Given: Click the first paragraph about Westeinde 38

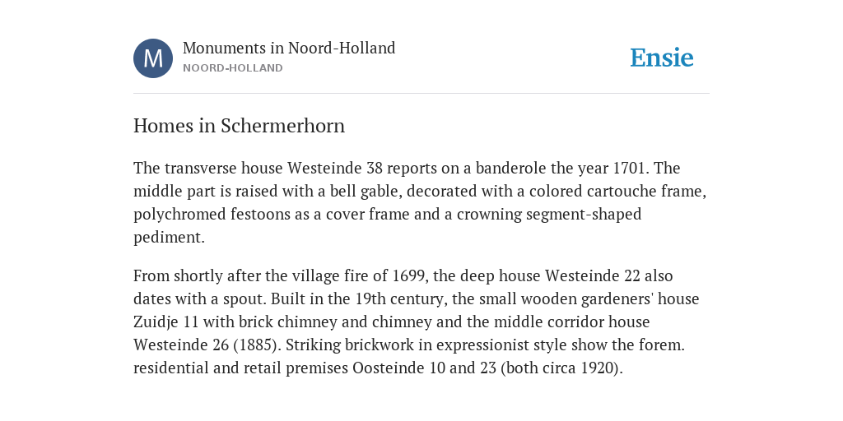Looking at the screenshot, I should (420, 202).
